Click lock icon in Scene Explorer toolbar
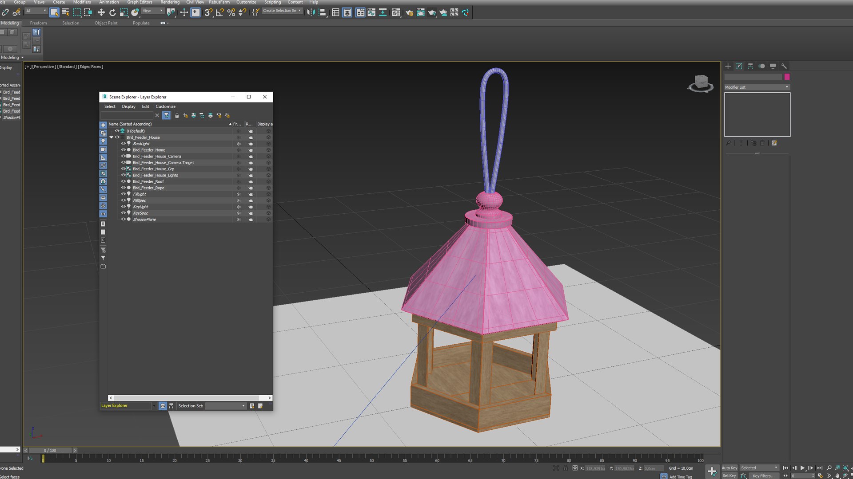This screenshot has width=853, height=479. [177, 115]
